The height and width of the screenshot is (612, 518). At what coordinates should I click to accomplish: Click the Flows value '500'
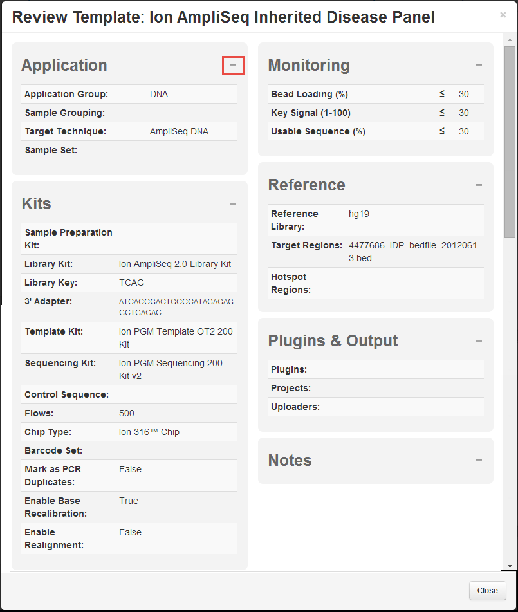[x=127, y=413]
